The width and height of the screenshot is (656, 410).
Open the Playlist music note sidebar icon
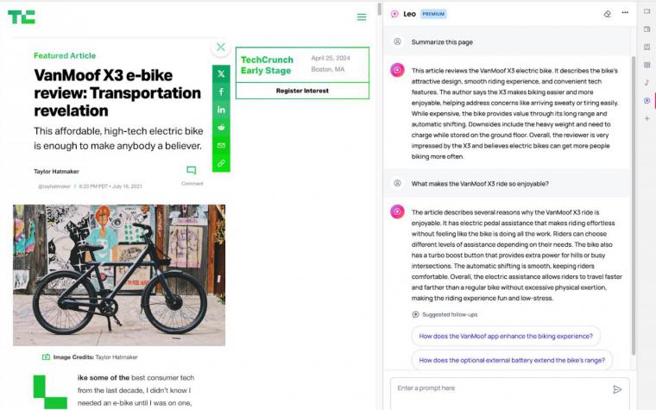pos(647,82)
